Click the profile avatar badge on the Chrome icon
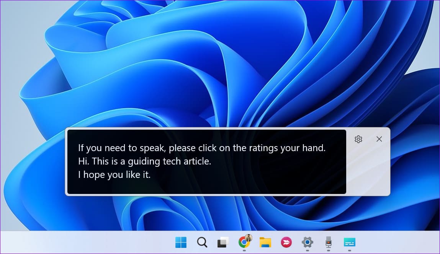The width and height of the screenshot is (440, 254). [249, 238]
